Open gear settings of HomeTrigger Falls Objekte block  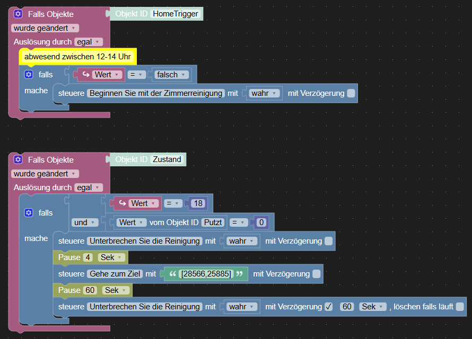(18, 14)
